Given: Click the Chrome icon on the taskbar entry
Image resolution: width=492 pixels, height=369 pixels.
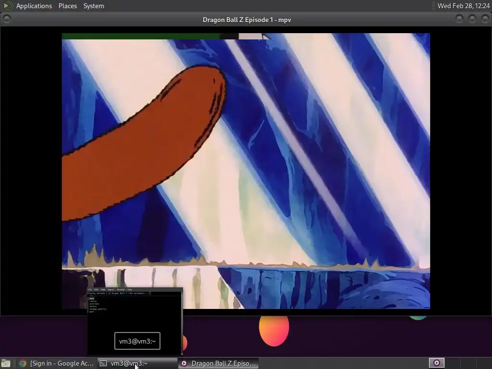Looking at the screenshot, I should point(23,363).
